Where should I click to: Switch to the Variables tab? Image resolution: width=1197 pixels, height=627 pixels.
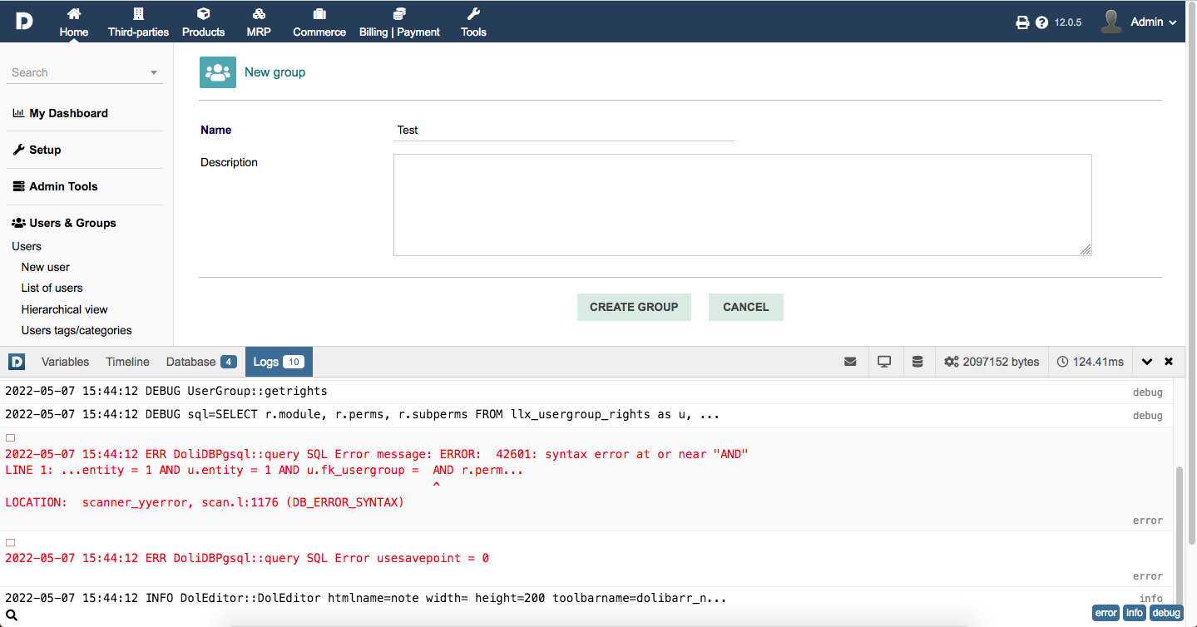[x=65, y=362]
